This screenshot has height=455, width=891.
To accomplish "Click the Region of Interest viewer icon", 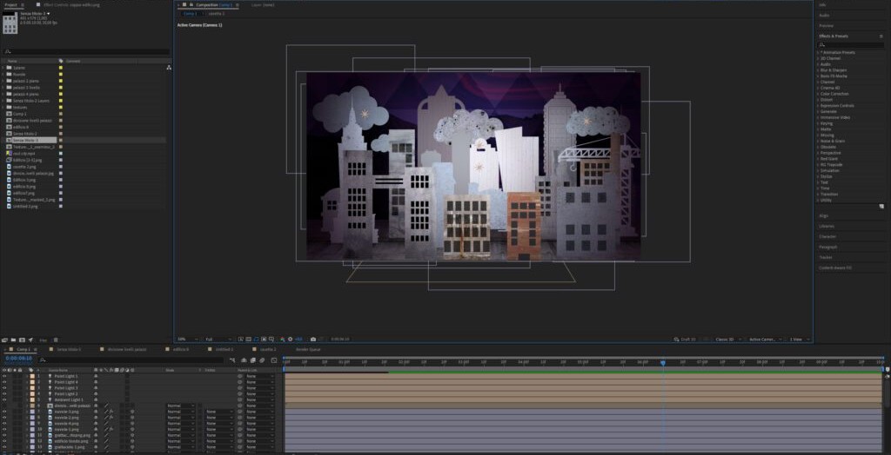I will [x=264, y=340].
